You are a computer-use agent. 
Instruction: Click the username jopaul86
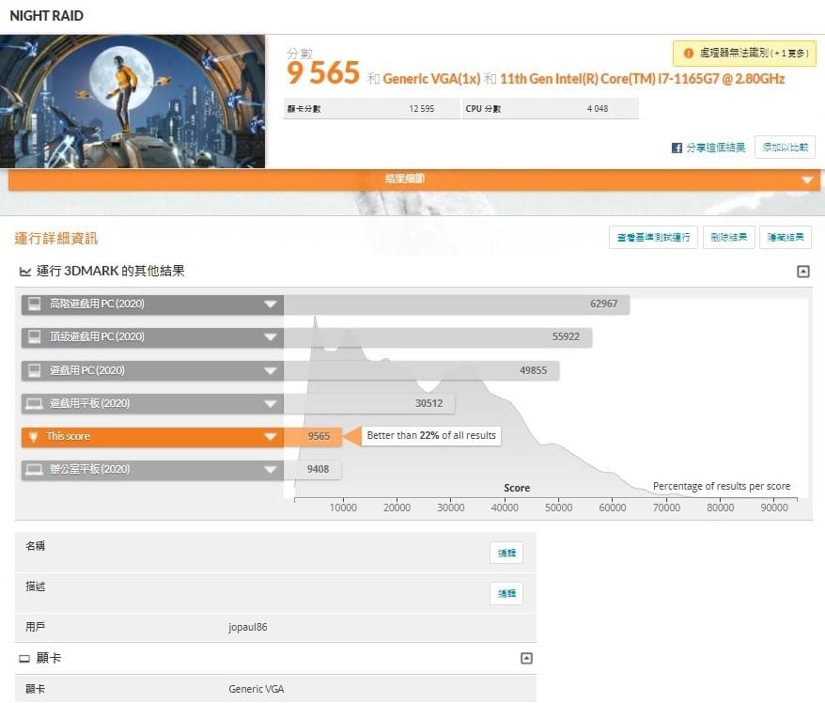[248, 627]
